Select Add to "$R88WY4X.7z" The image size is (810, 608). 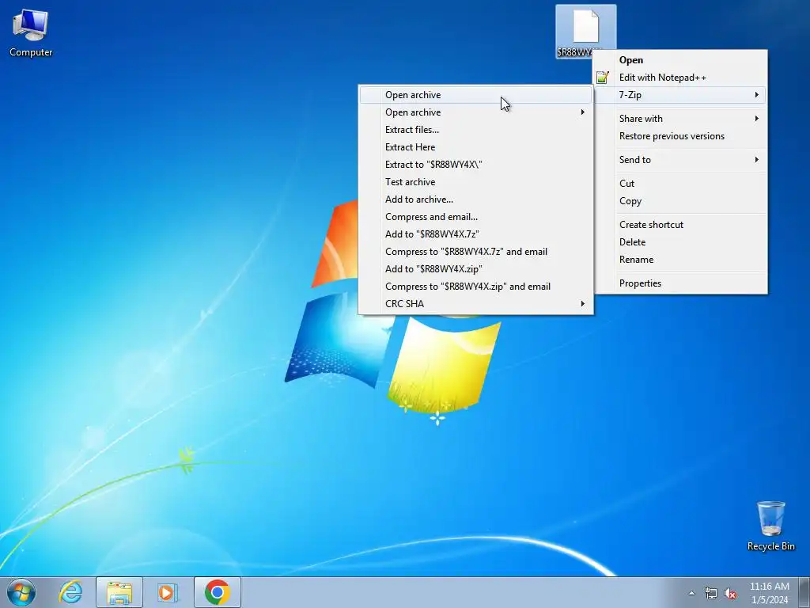tap(475, 234)
